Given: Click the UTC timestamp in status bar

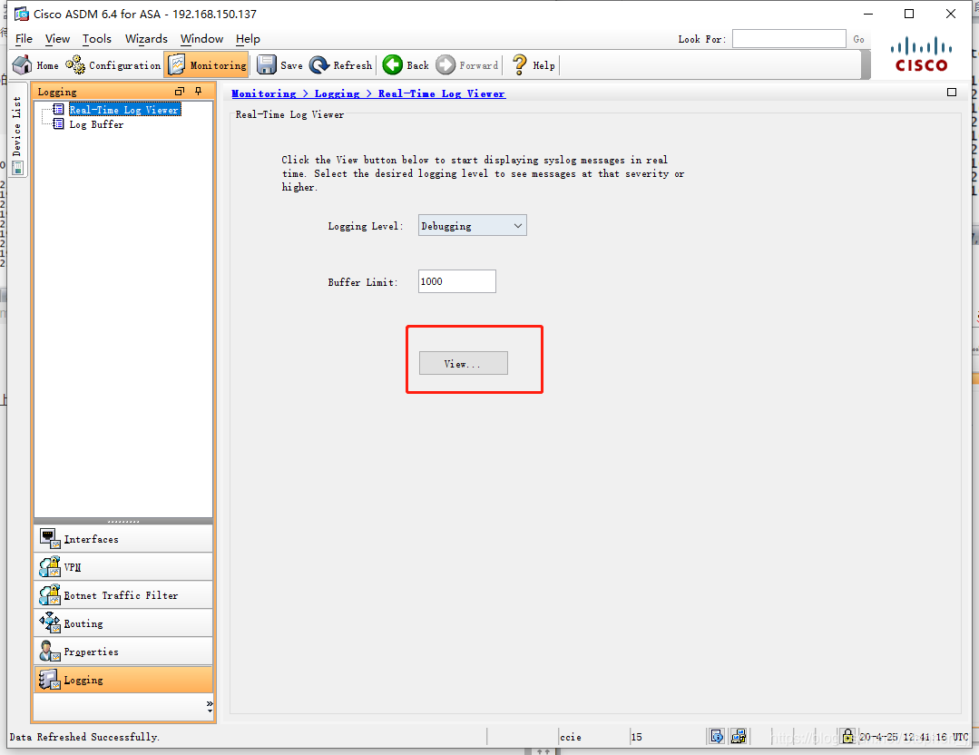Looking at the screenshot, I should (x=914, y=737).
